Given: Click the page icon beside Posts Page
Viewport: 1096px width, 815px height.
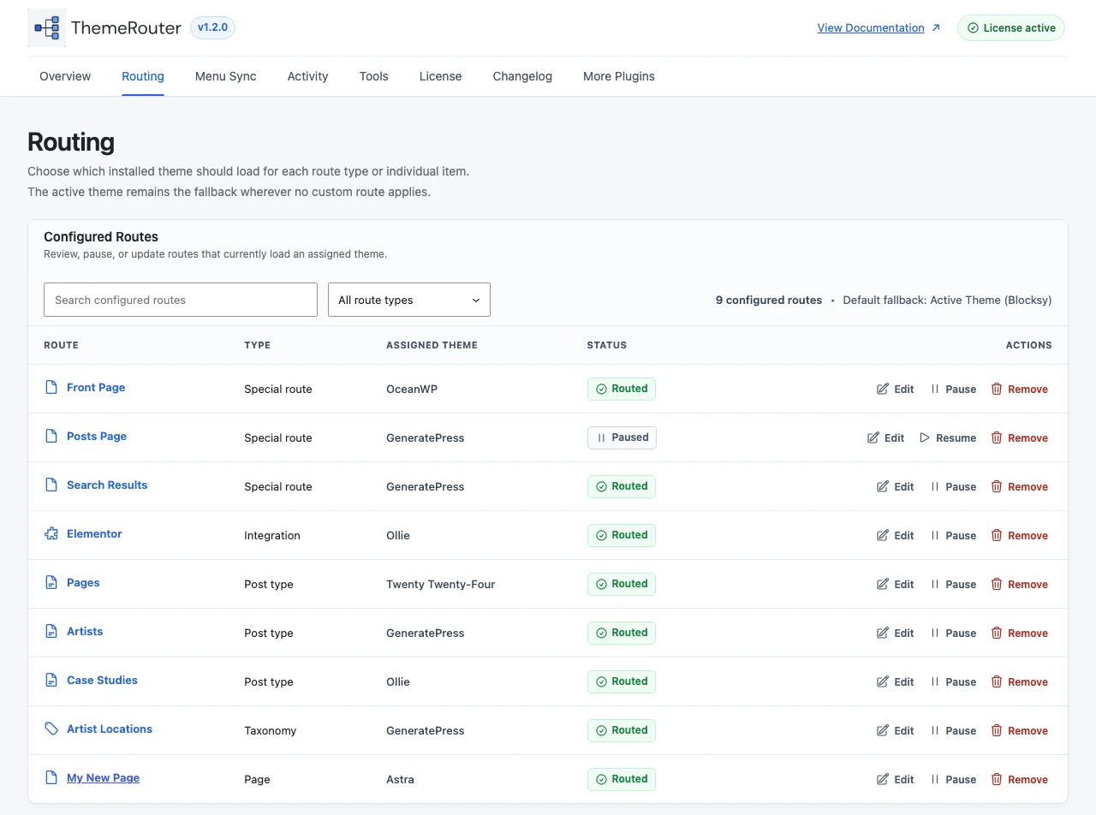Looking at the screenshot, I should (51, 437).
